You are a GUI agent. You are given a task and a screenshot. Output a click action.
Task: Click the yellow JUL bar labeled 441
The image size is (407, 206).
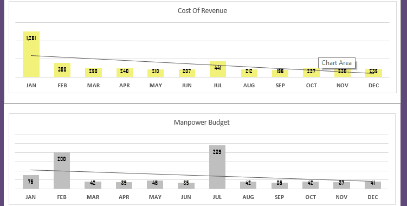[x=218, y=69]
